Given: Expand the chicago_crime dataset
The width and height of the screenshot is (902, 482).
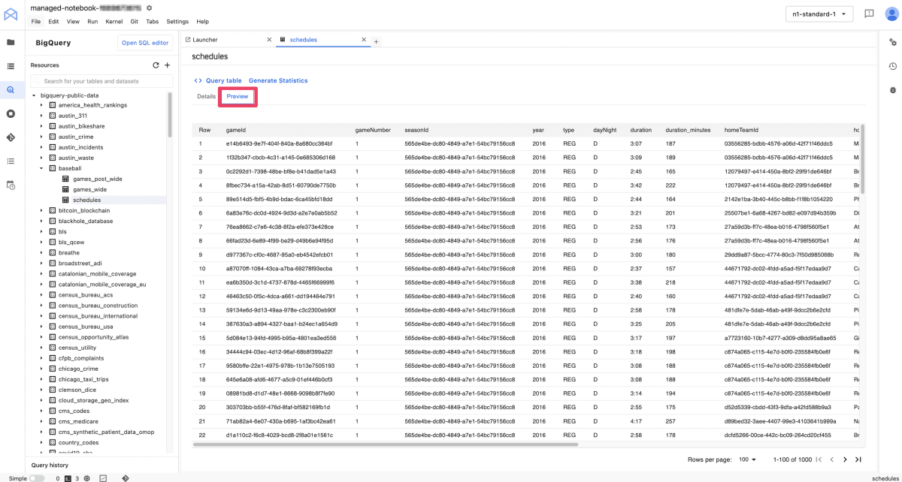Looking at the screenshot, I should coord(42,369).
